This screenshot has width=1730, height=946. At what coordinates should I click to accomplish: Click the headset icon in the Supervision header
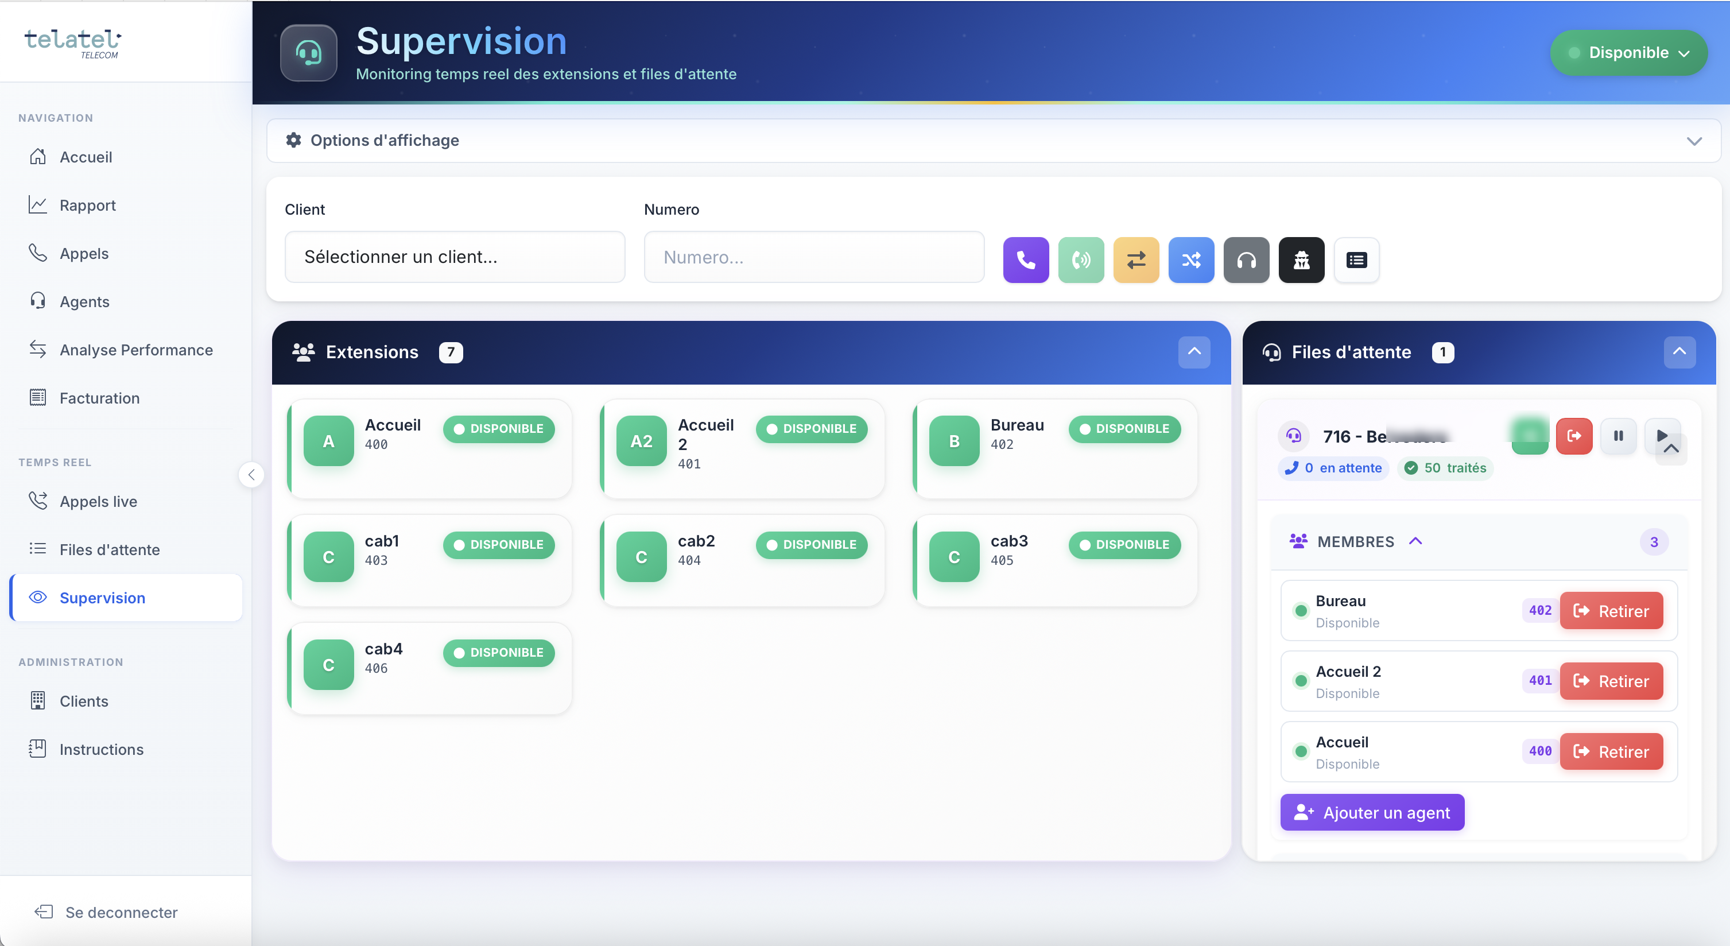(x=308, y=52)
